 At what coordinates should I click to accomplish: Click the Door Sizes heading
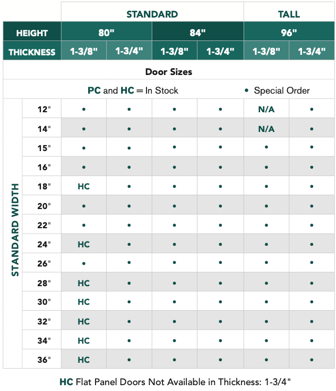(x=169, y=71)
